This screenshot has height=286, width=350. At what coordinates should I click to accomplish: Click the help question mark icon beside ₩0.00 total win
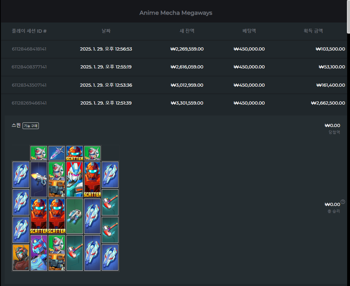click(343, 202)
